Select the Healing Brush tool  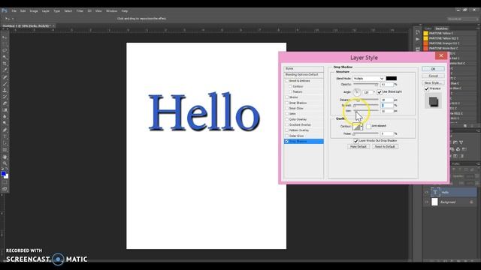pyautogui.click(x=5, y=77)
